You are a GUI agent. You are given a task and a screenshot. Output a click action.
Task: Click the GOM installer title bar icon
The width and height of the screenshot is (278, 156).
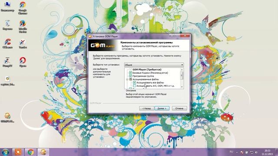(x=90, y=36)
